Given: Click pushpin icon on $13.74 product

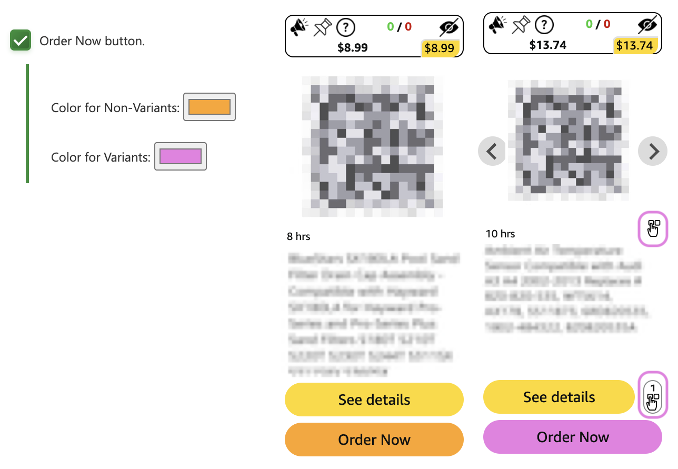Looking at the screenshot, I should 520,25.
